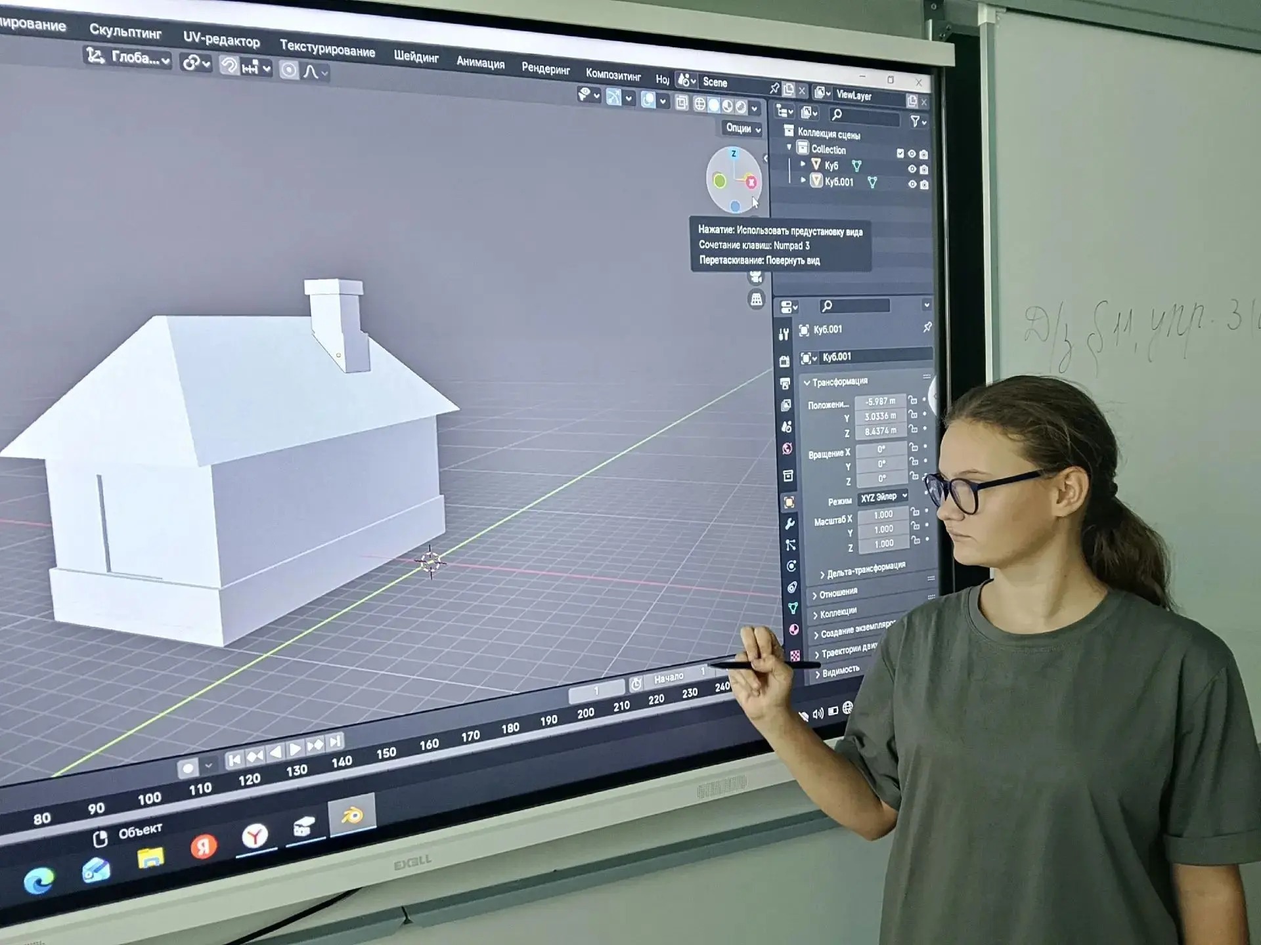Viewport: 1261px width, 945px height.
Task: Switch to UV-редактор workspace tab
Action: [221, 39]
